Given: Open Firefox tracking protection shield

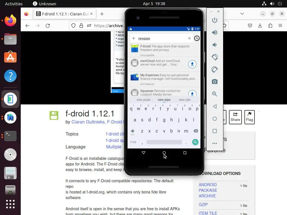Looking at the screenshot, I should click(73, 25).
